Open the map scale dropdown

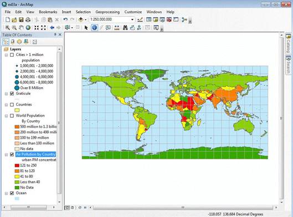132,19
